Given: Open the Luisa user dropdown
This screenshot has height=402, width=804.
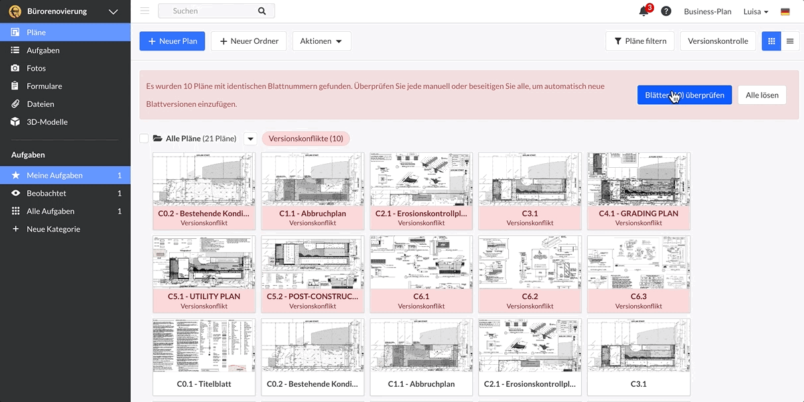Looking at the screenshot, I should [x=756, y=11].
